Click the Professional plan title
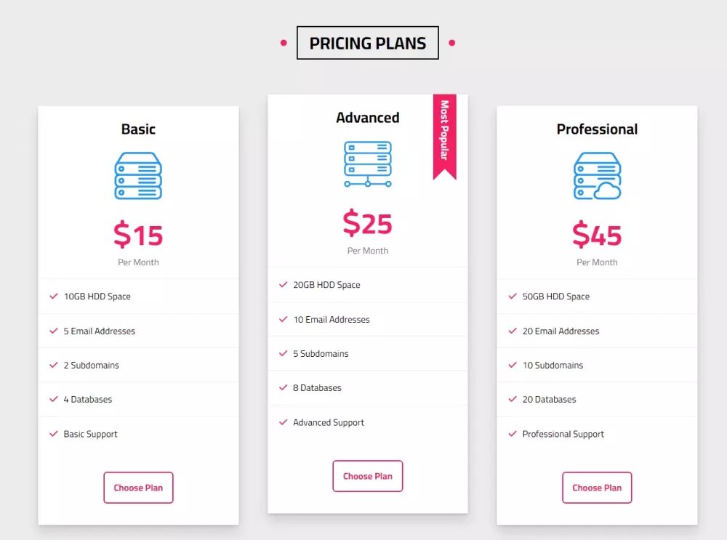The height and width of the screenshot is (540, 727). tap(597, 129)
